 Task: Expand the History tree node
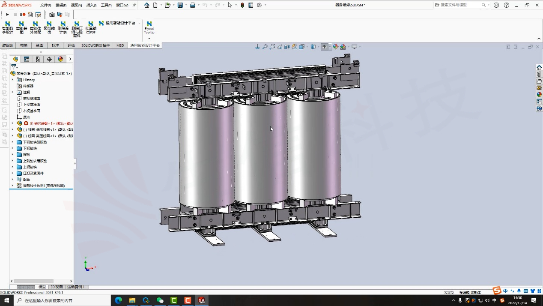point(12,80)
